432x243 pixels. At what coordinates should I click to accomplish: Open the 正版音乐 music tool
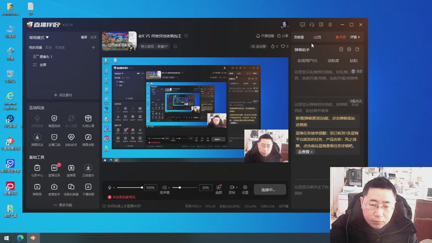pyautogui.click(x=88, y=170)
